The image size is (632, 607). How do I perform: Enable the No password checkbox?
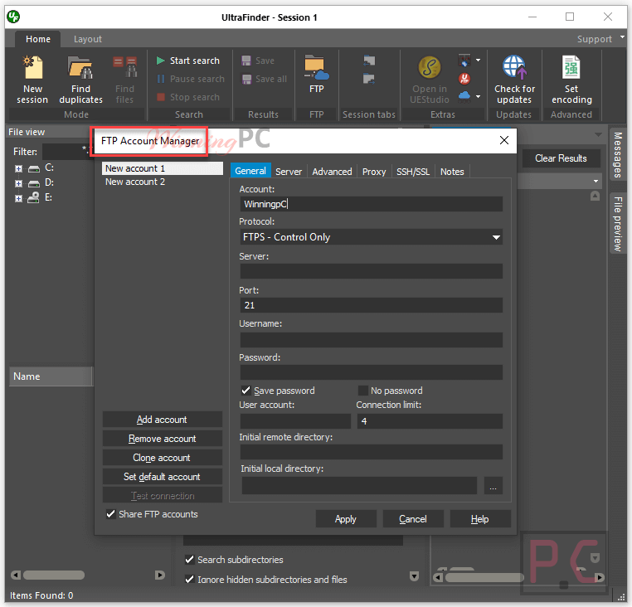coord(362,391)
